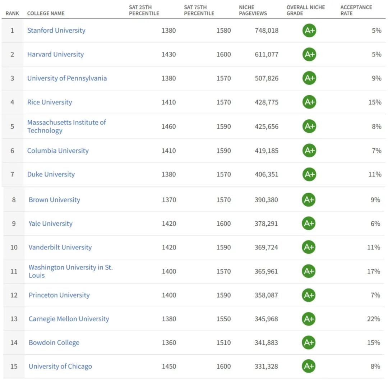Open the Princeton University link
388x382 pixels.
[59, 295]
